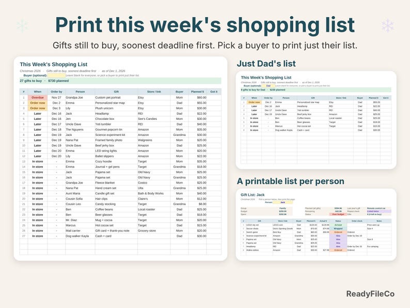Image resolution: width=410 pixels, height=308 pixels.
Task: Select the Mr. Diaz person cell
Action: [x=80, y=220]
